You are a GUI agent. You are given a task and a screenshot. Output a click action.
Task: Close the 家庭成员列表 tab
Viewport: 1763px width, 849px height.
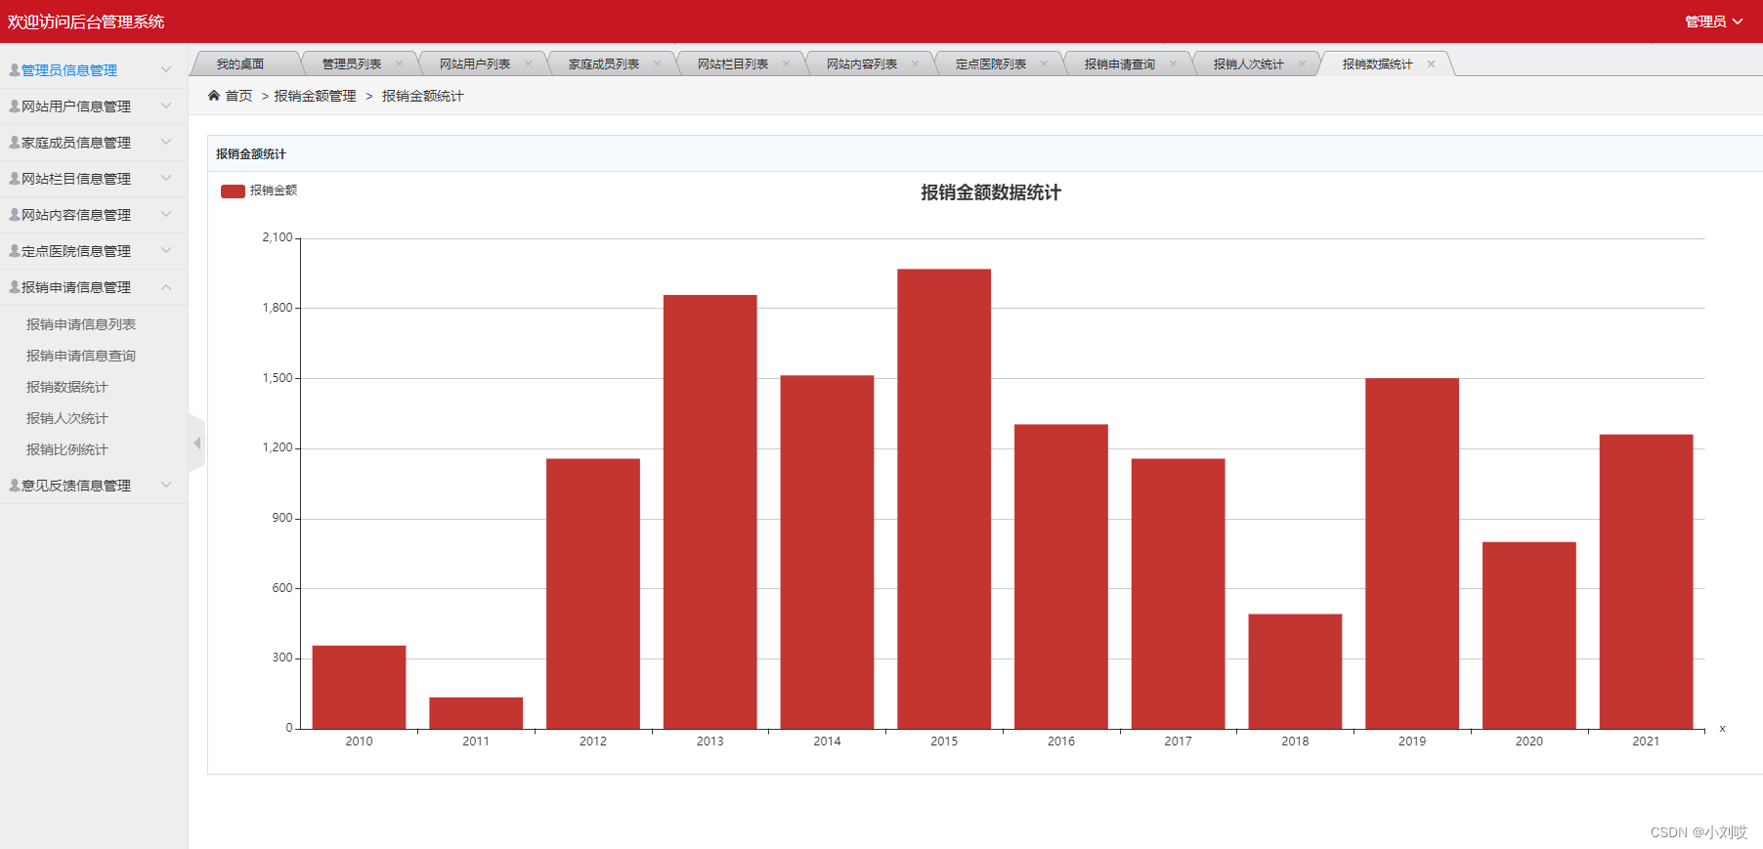click(x=657, y=64)
